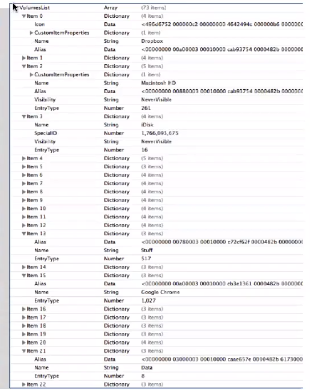The image size is (310, 390).
Task: Select Alias data value under Item 15
Action: [222, 284]
